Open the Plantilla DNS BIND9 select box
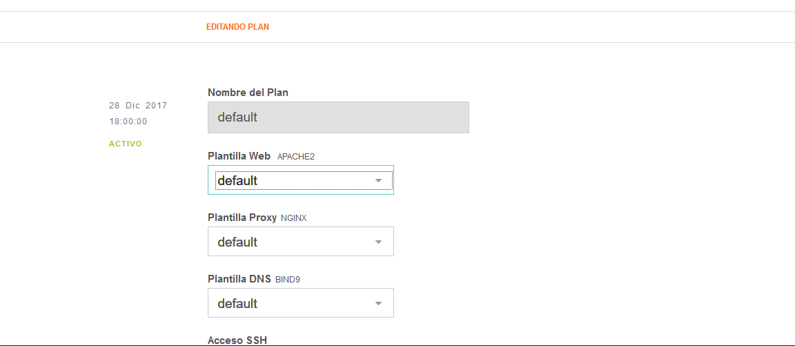 click(x=301, y=303)
